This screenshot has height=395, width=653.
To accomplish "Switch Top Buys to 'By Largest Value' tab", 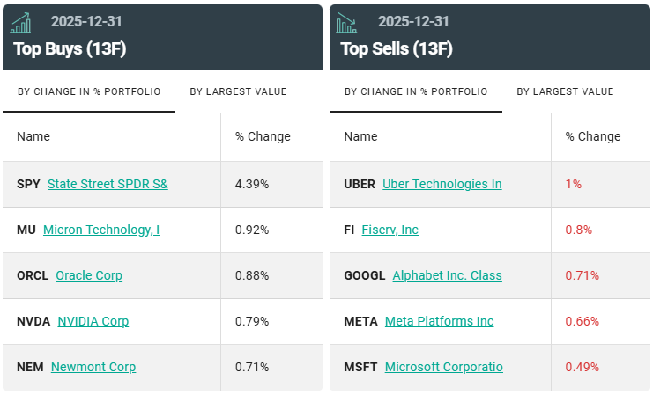I will tap(238, 91).
